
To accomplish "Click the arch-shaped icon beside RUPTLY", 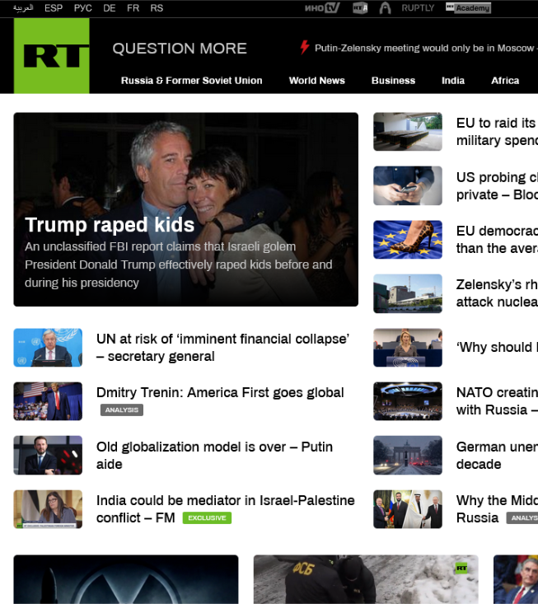I will (385, 8).
